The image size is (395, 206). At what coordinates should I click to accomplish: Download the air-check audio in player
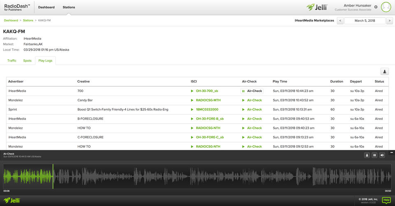367,155
